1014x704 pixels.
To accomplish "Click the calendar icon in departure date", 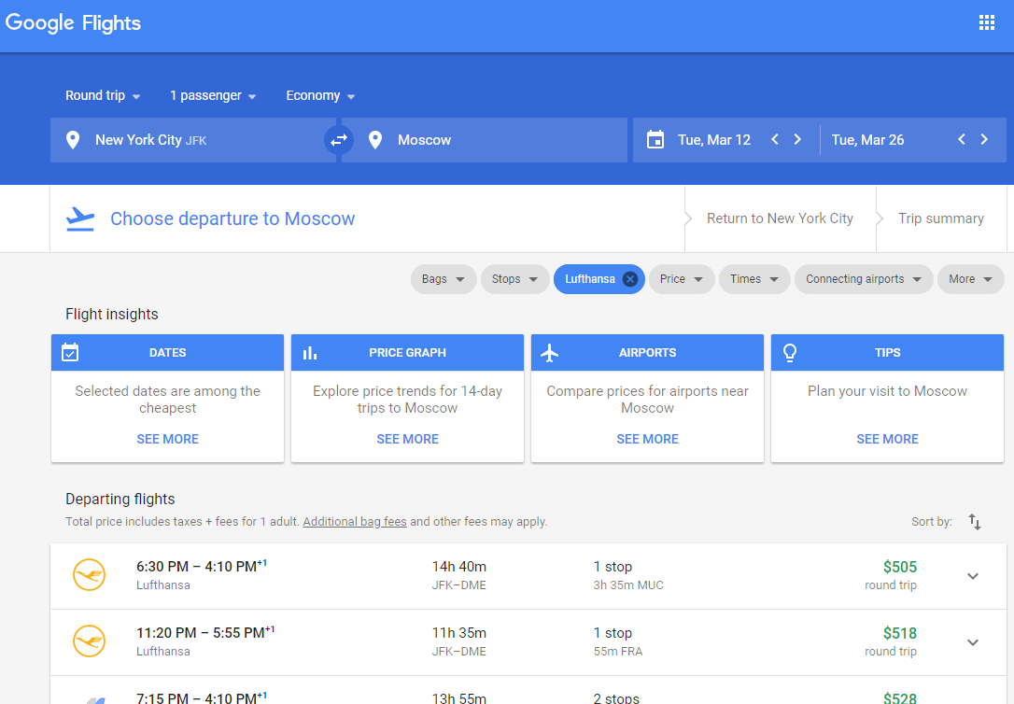I will pos(655,140).
